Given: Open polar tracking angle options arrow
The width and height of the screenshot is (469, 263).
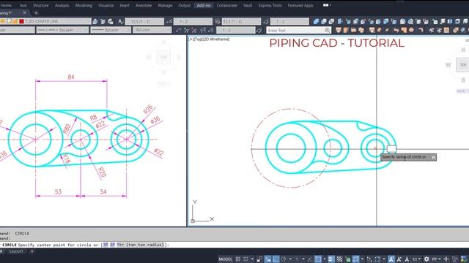Looking at the screenshot, I should click(290, 259).
